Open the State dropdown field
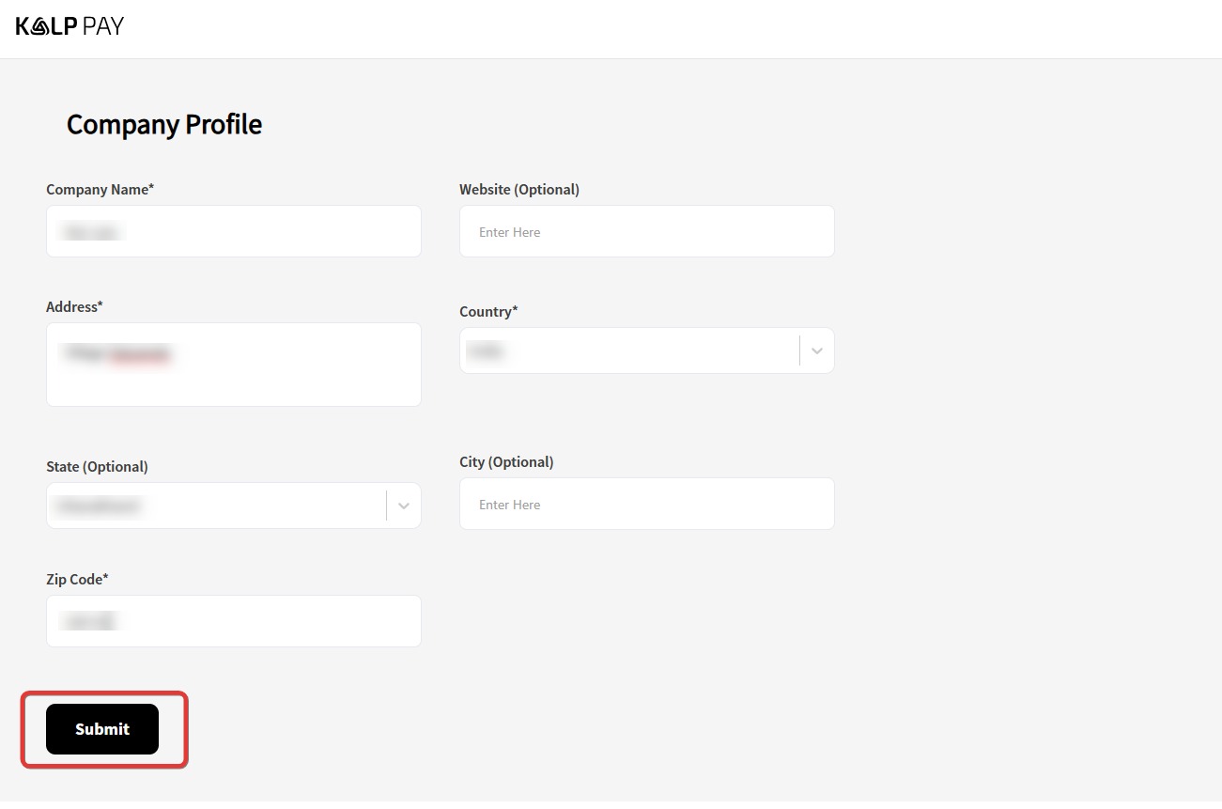 [216, 506]
